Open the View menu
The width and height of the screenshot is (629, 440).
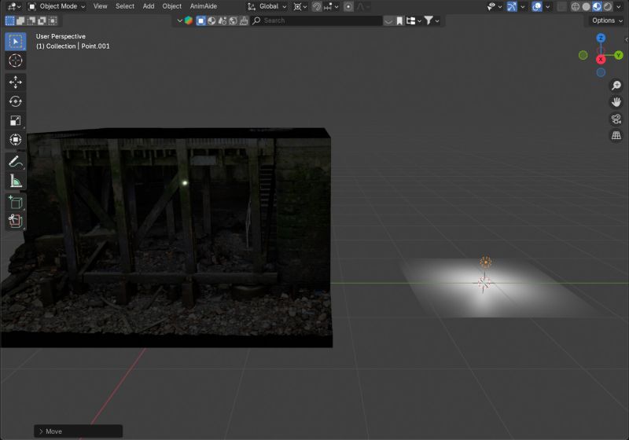click(x=101, y=6)
